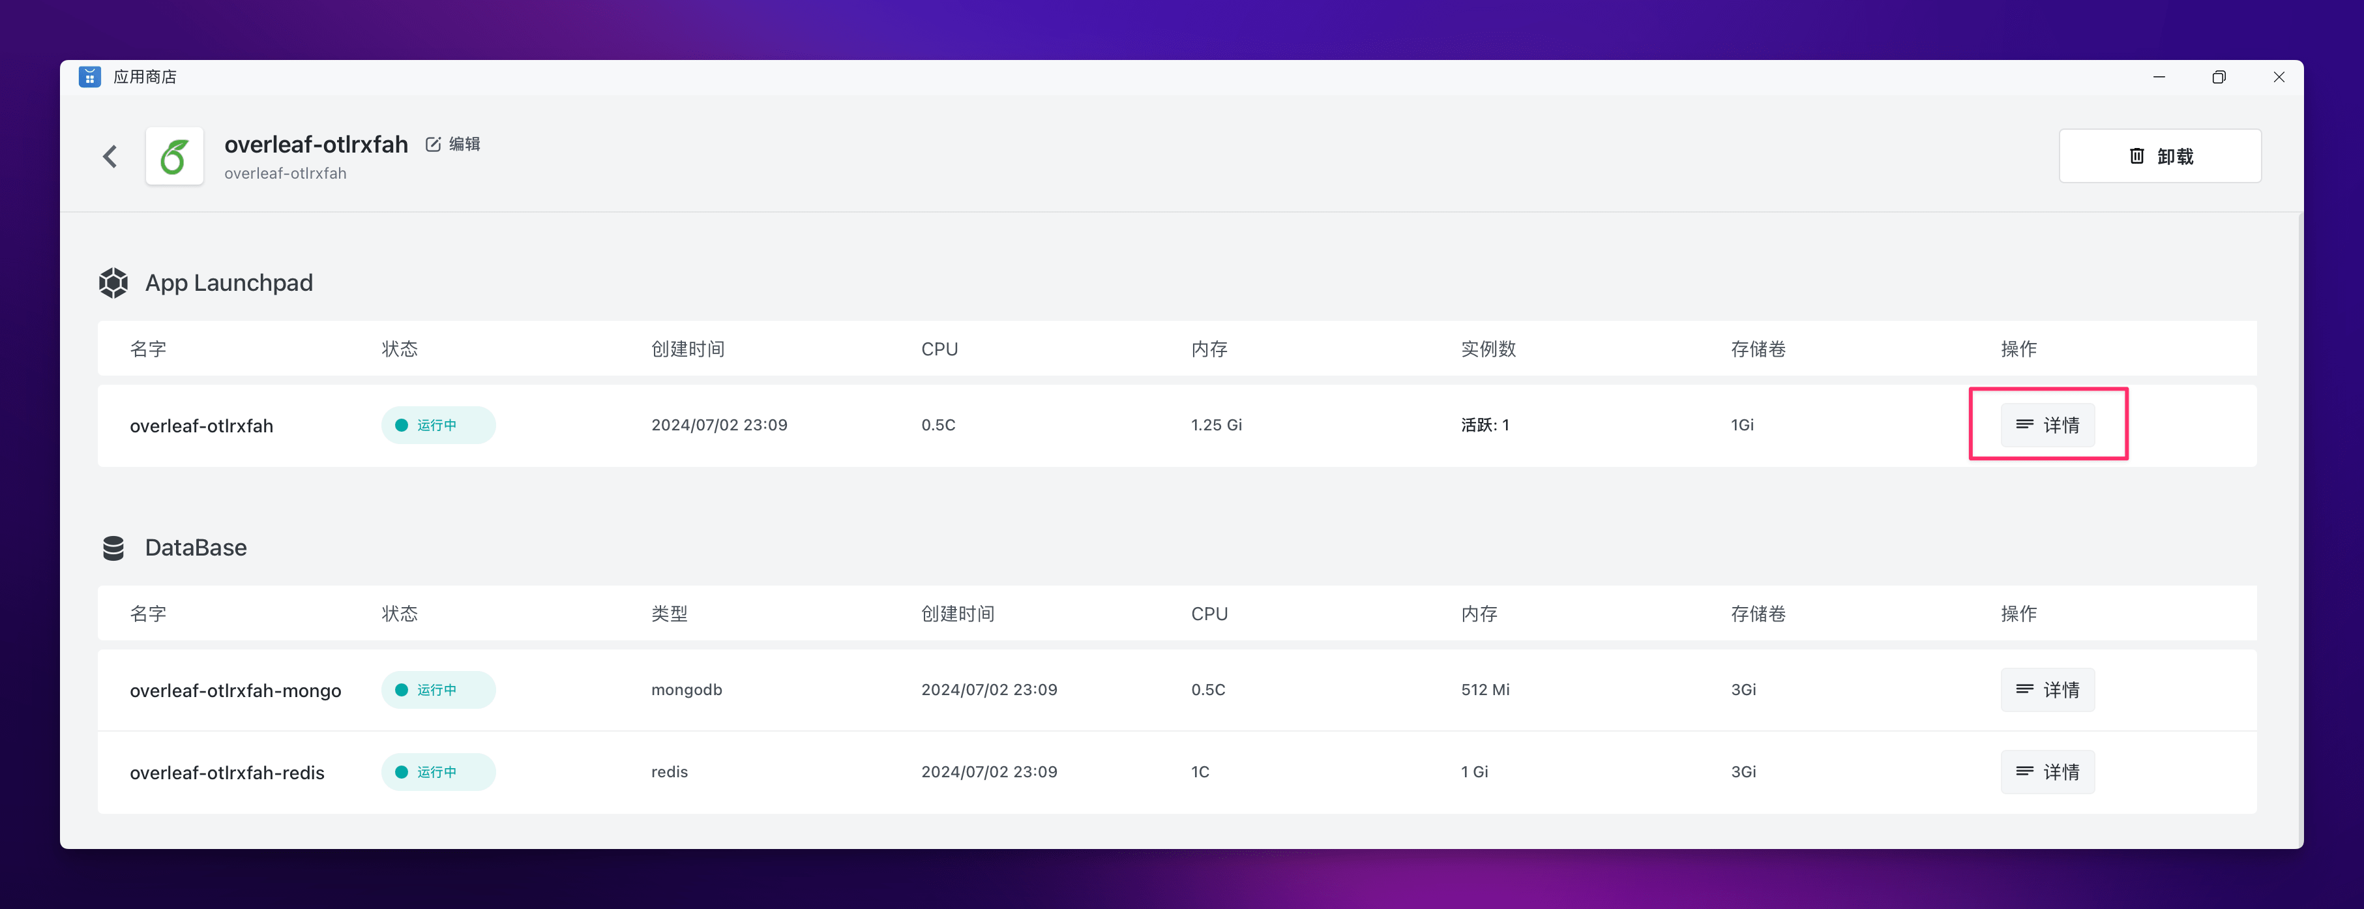Click the DataBase stack icon
This screenshot has width=2364, height=909.
point(114,548)
